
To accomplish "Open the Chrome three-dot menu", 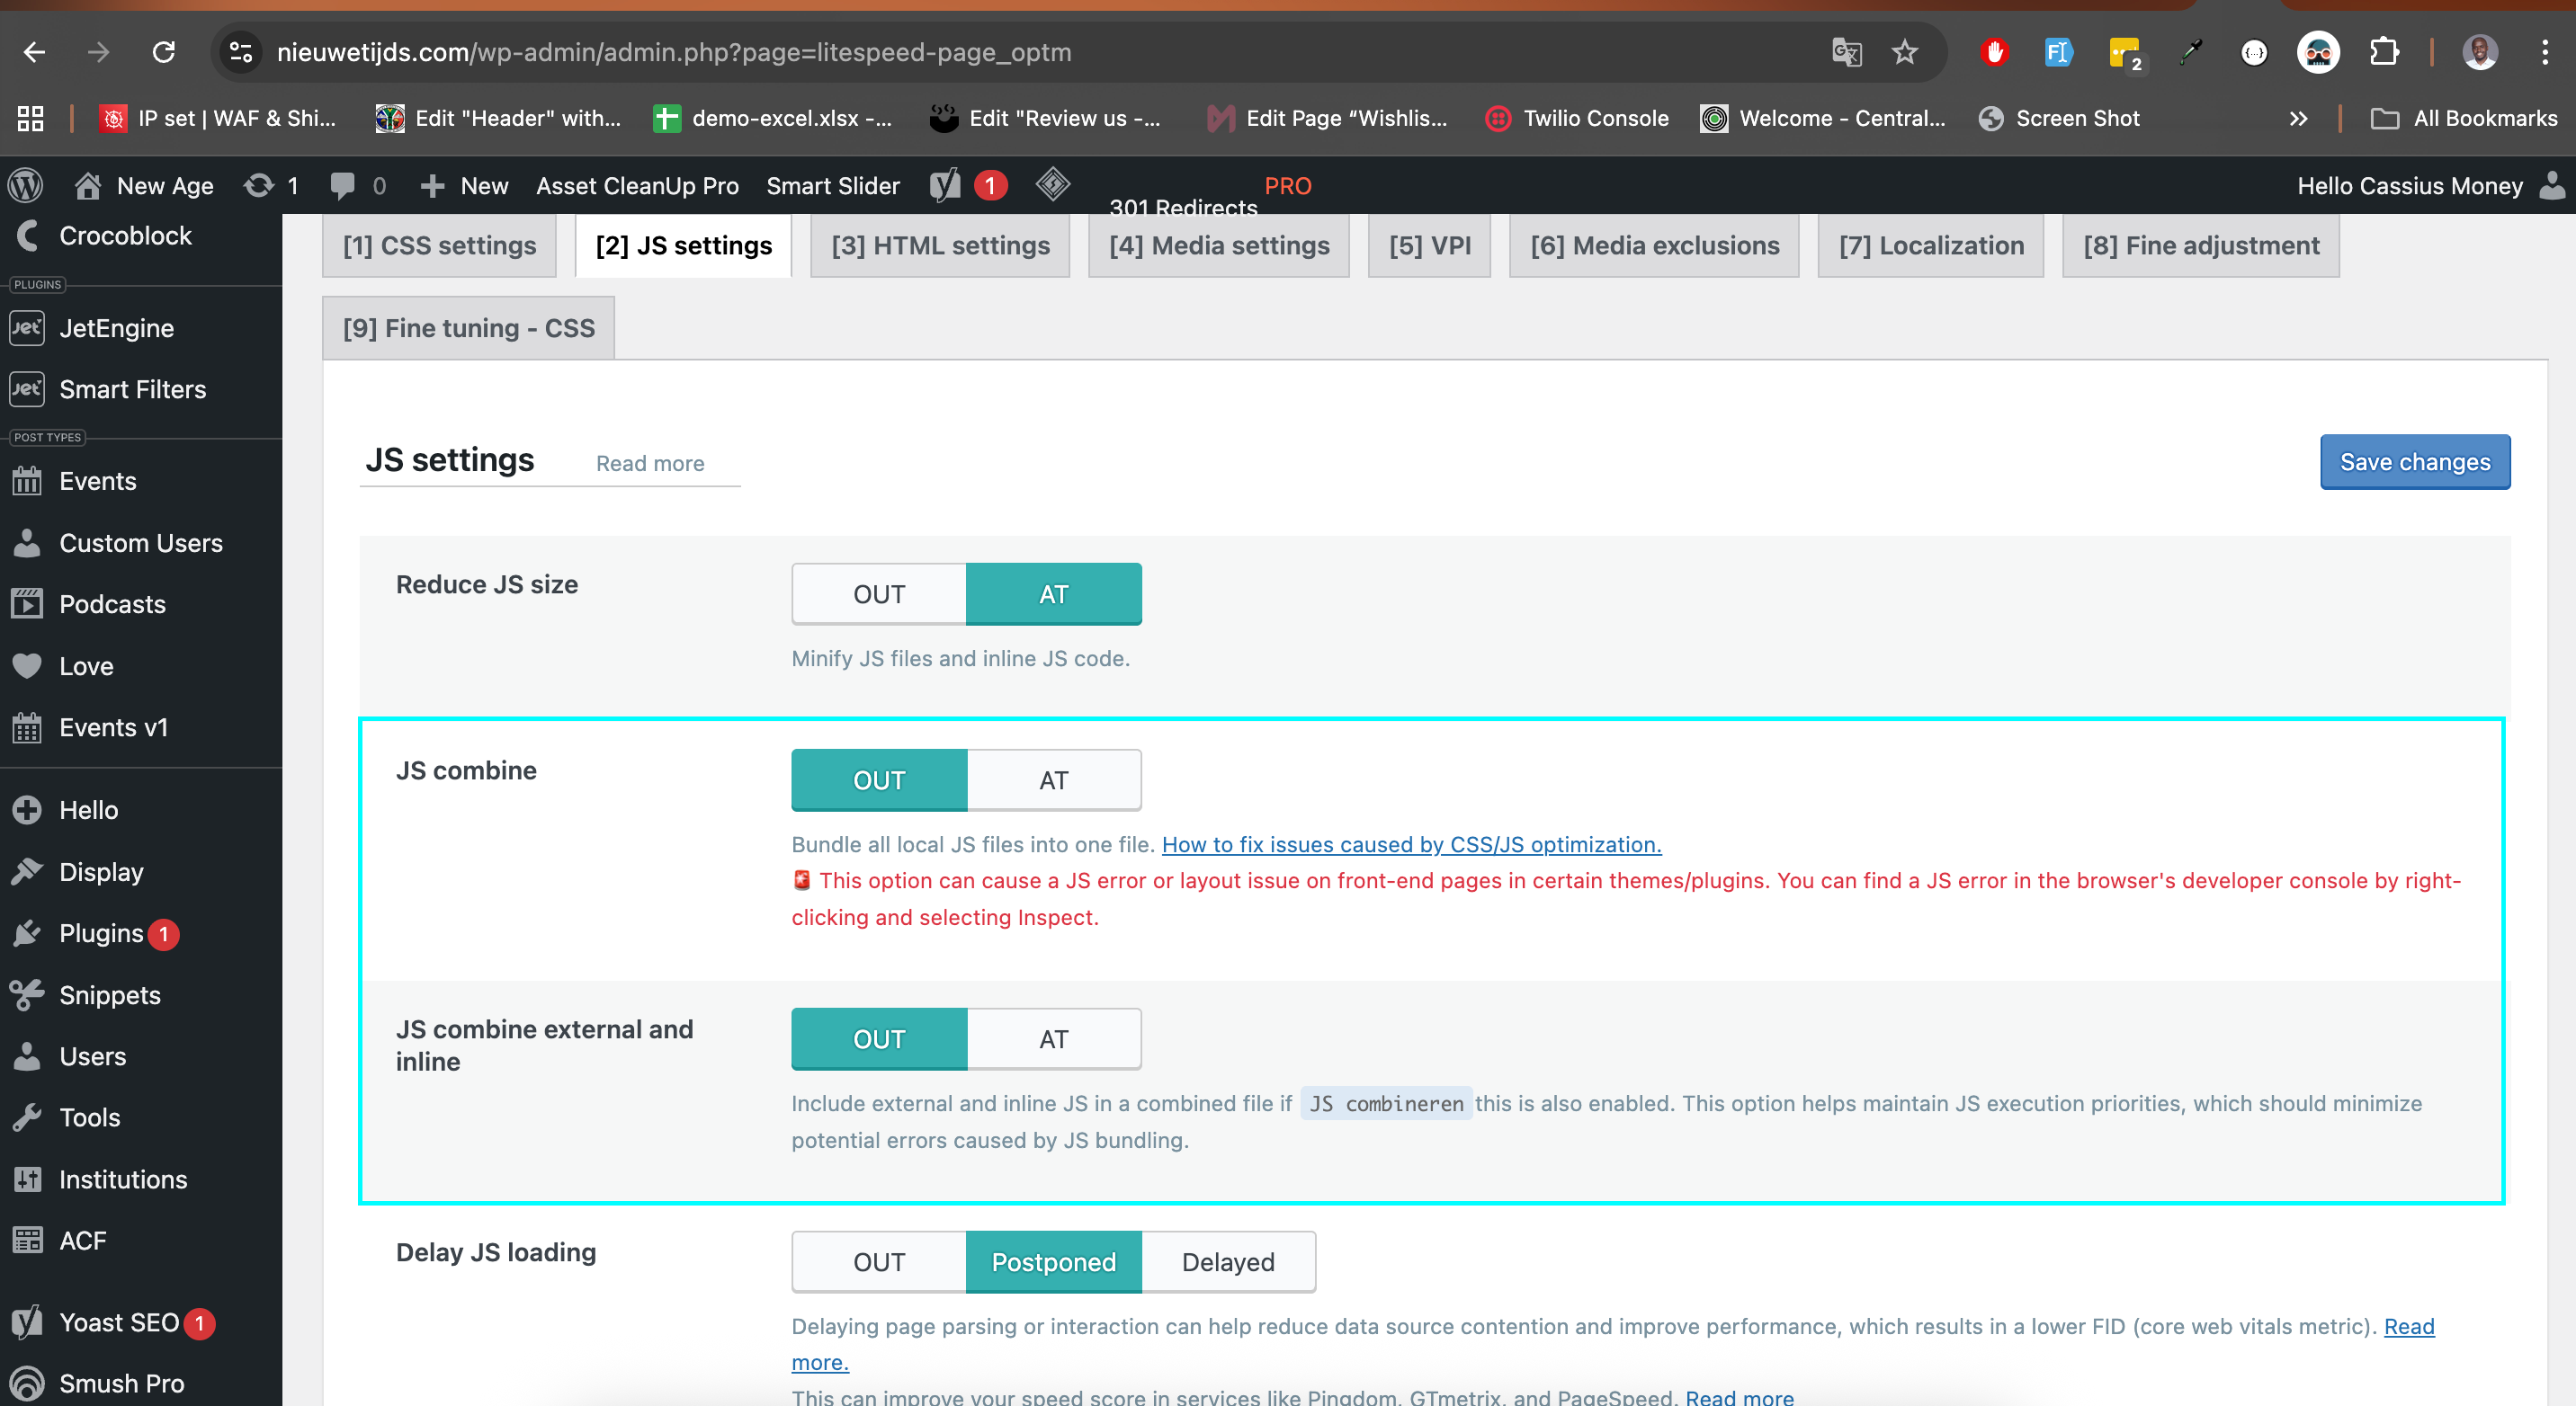I will pyautogui.click(x=2544, y=52).
